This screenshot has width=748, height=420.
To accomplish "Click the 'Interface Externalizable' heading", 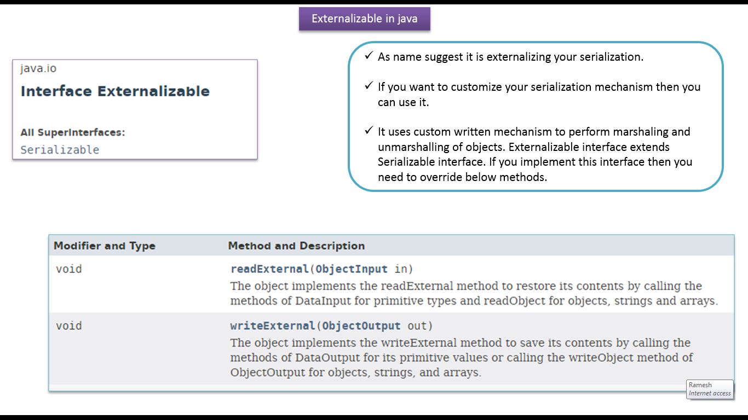I will point(115,91).
